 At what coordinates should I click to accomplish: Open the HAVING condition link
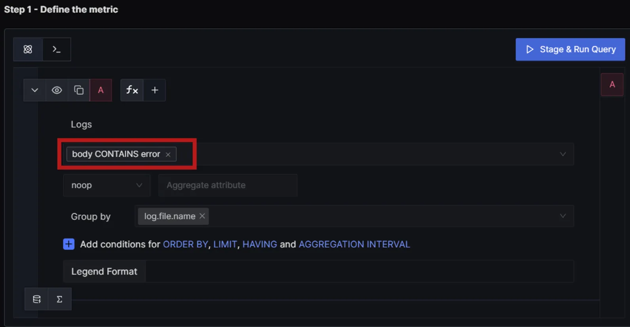[x=260, y=244]
